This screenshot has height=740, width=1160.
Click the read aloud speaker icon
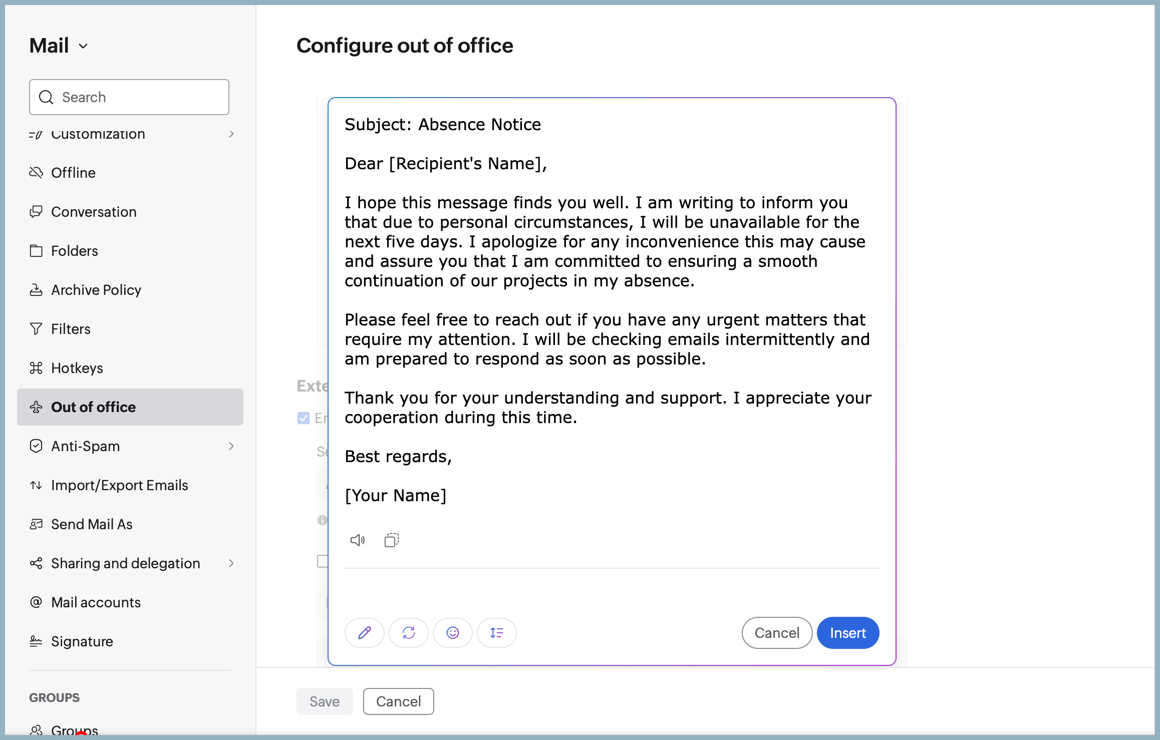(358, 540)
